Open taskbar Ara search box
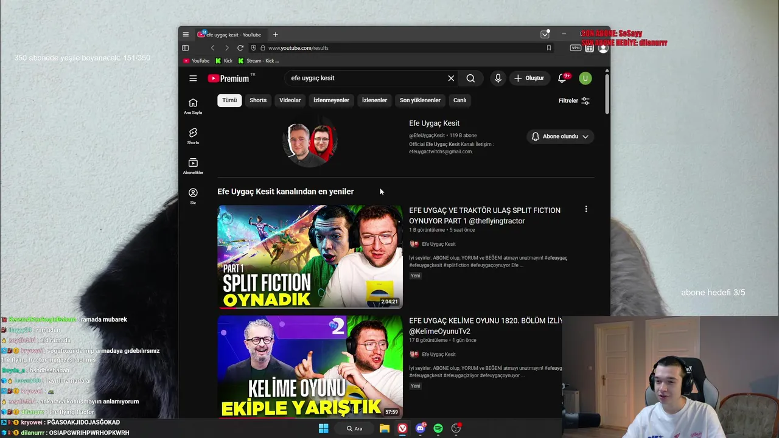This screenshot has width=779, height=438. pyautogui.click(x=355, y=428)
